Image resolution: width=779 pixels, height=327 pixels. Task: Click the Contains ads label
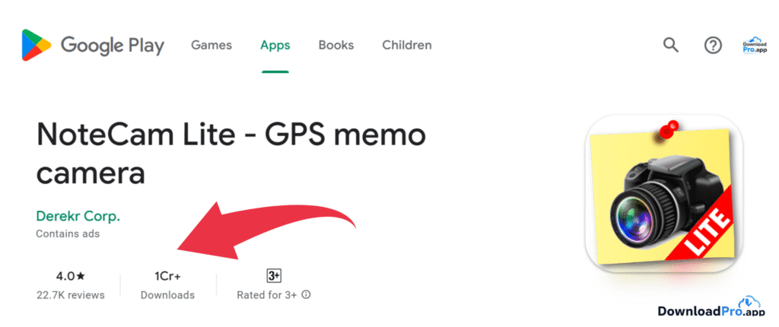pos(68,233)
